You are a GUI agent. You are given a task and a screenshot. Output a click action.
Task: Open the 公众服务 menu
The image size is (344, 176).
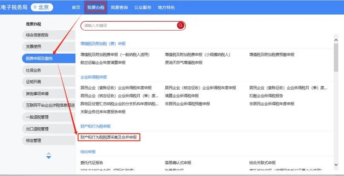coord(142,8)
